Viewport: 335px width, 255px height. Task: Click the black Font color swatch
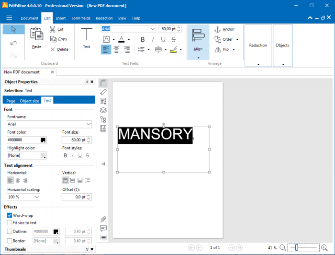click(43, 140)
